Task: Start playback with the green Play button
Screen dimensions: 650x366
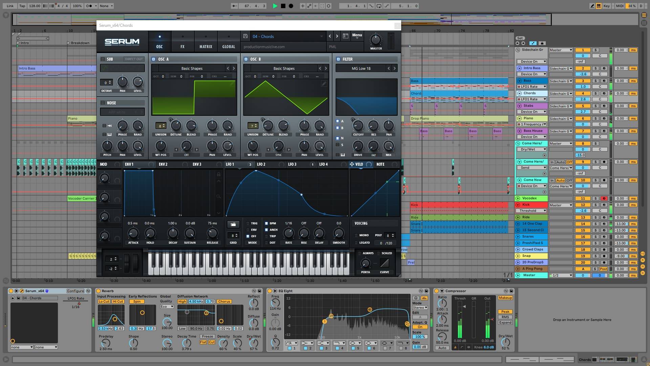Action: (x=275, y=6)
